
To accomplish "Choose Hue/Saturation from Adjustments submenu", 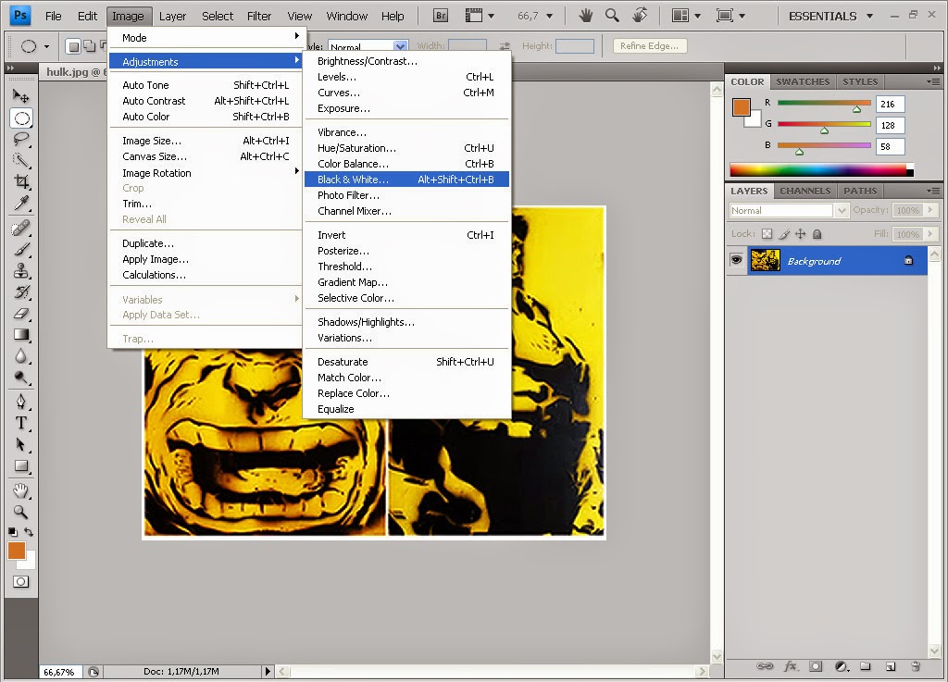I will pos(405,148).
